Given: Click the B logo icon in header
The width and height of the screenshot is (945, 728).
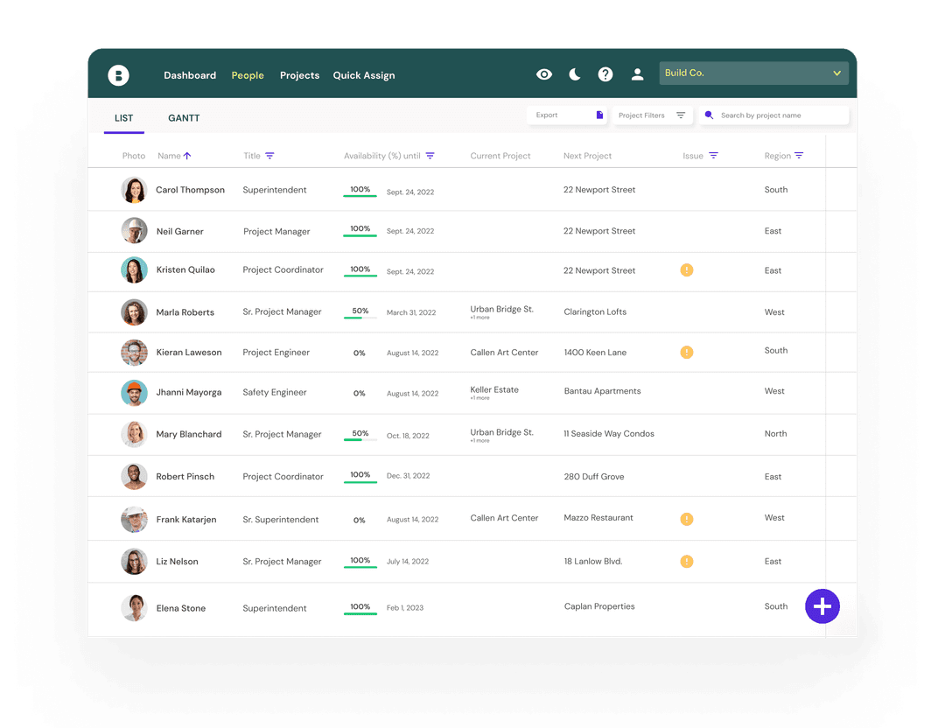Looking at the screenshot, I should click(x=118, y=75).
